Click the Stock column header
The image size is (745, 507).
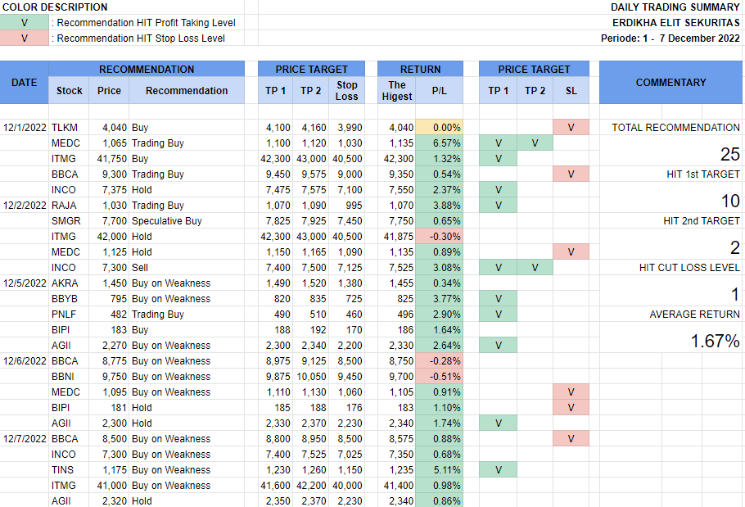[x=70, y=91]
